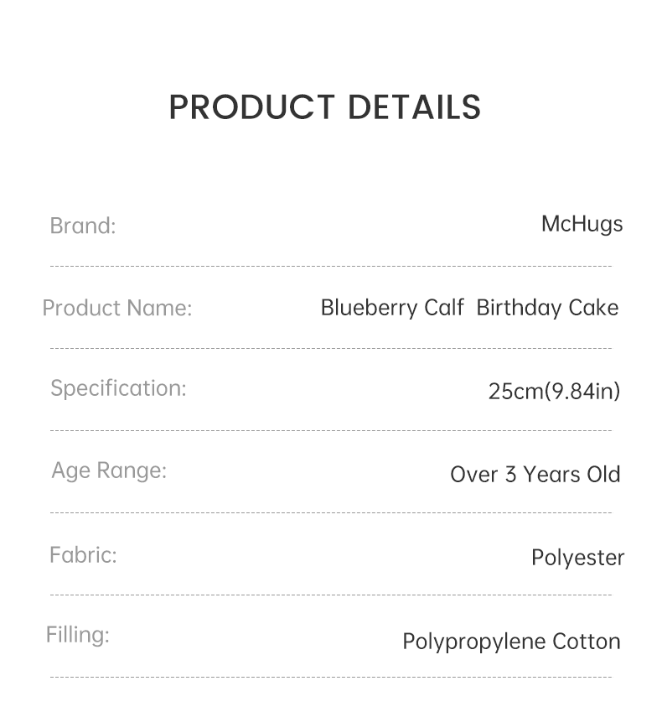Viewport: 662px width, 712px height.
Task: Click the 25cm(9.84in) value
Action: pos(554,391)
